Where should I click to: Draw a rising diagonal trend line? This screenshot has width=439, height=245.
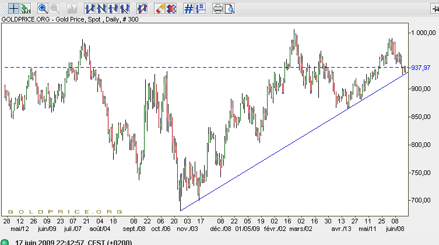pos(89,9)
